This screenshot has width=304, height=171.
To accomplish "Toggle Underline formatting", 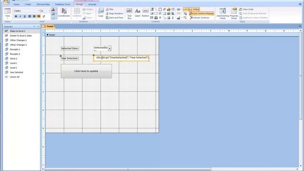I will coord(25,16).
